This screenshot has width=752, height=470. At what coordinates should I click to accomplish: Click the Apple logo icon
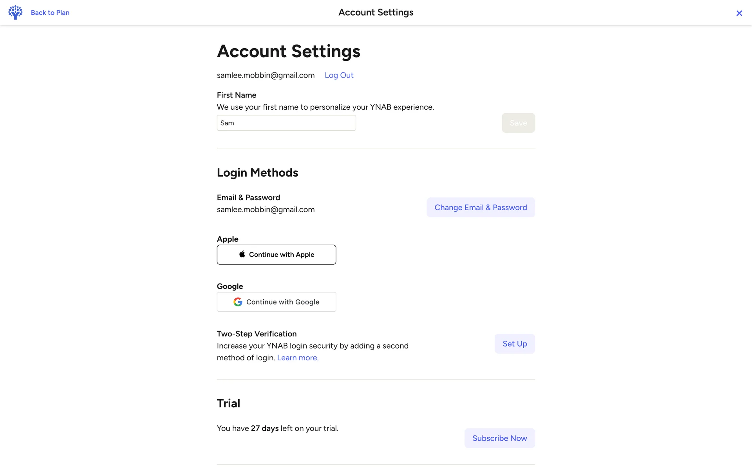pos(242,255)
